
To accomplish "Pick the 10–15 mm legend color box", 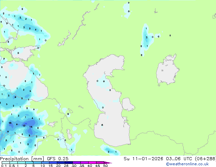I will click(x=45, y=163).
